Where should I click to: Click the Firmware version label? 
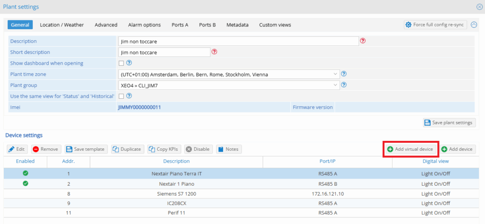[x=313, y=107]
